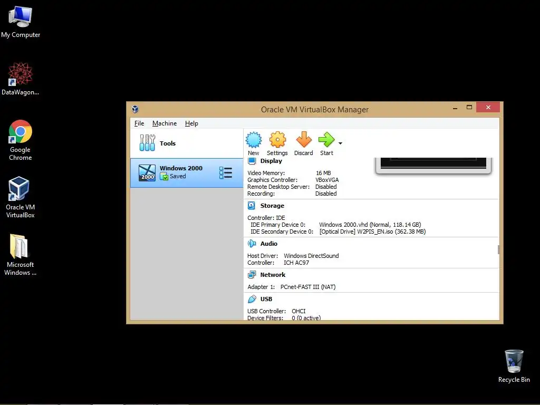
Task: Click the Display section heading
Action: [271, 161]
